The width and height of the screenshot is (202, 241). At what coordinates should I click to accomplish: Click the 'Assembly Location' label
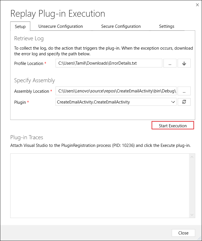pyautogui.click(x=31, y=91)
